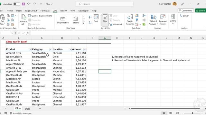This screenshot has width=206, height=115.
Task: Select the Organisation data type
Action: coord(63,20)
